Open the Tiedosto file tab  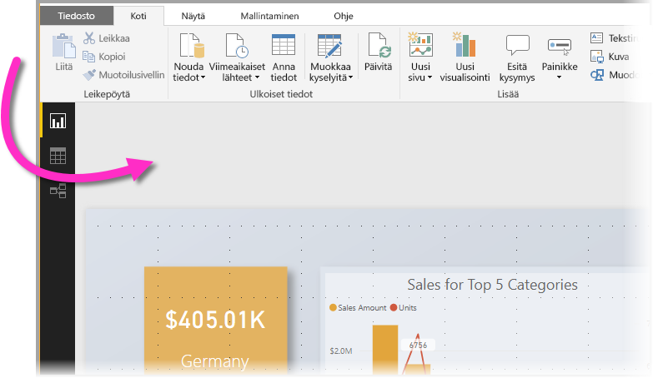77,16
